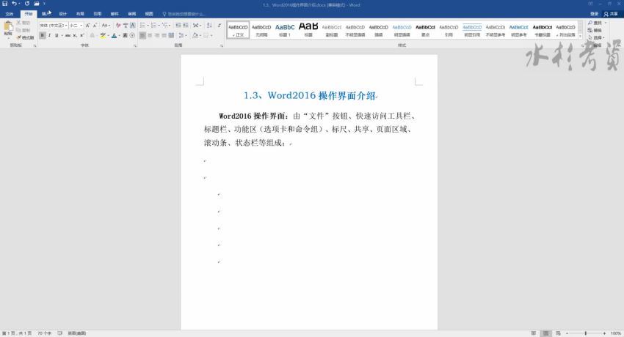This screenshot has height=337, width=624.
Task: Switch to the 审阅 (Review) tab
Action: pos(131,14)
